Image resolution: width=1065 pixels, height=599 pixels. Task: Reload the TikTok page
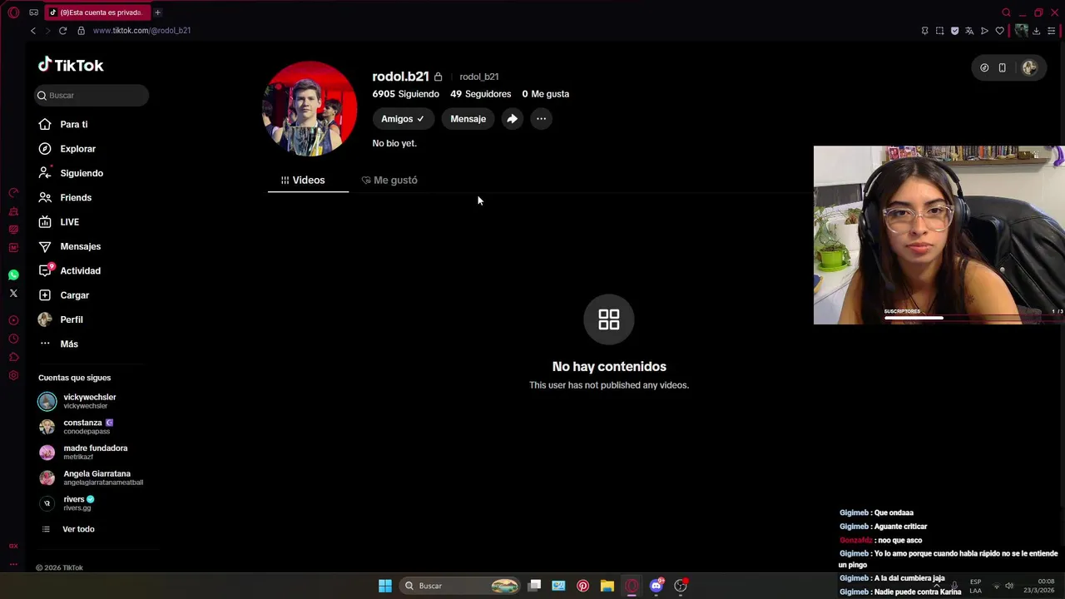coord(62,31)
